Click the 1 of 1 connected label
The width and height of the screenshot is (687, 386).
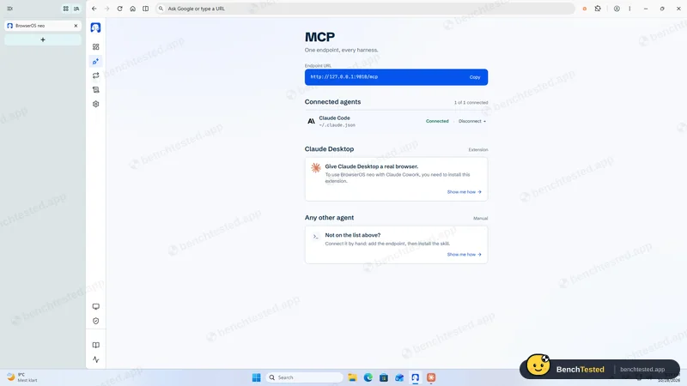tap(471, 102)
